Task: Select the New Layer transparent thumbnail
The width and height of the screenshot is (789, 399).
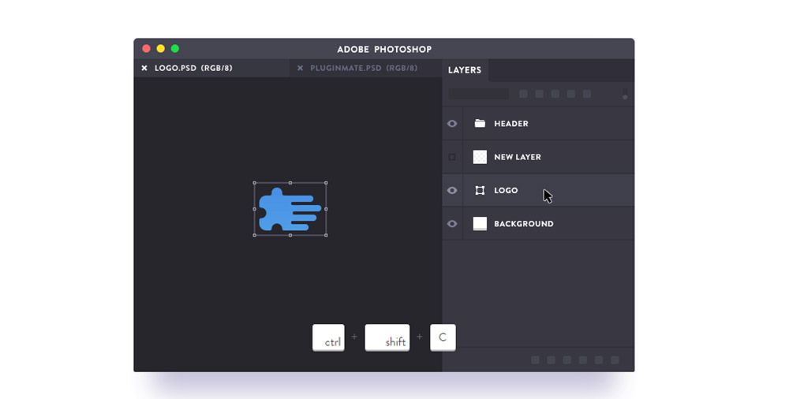Action: click(x=480, y=157)
